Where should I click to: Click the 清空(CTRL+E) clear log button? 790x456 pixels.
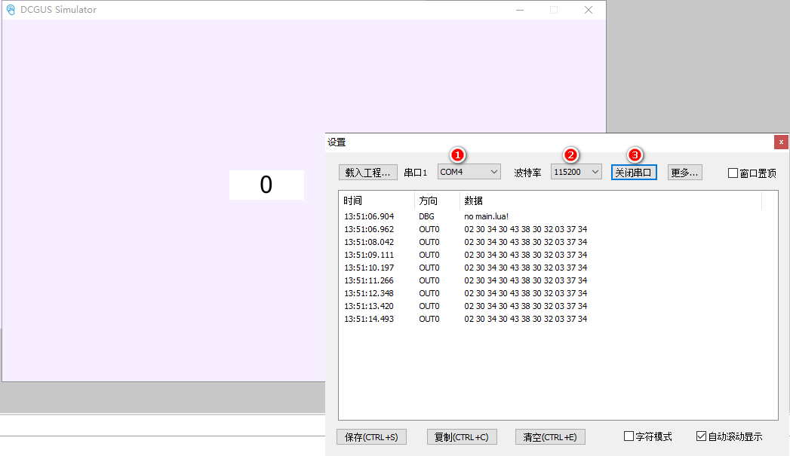click(550, 437)
